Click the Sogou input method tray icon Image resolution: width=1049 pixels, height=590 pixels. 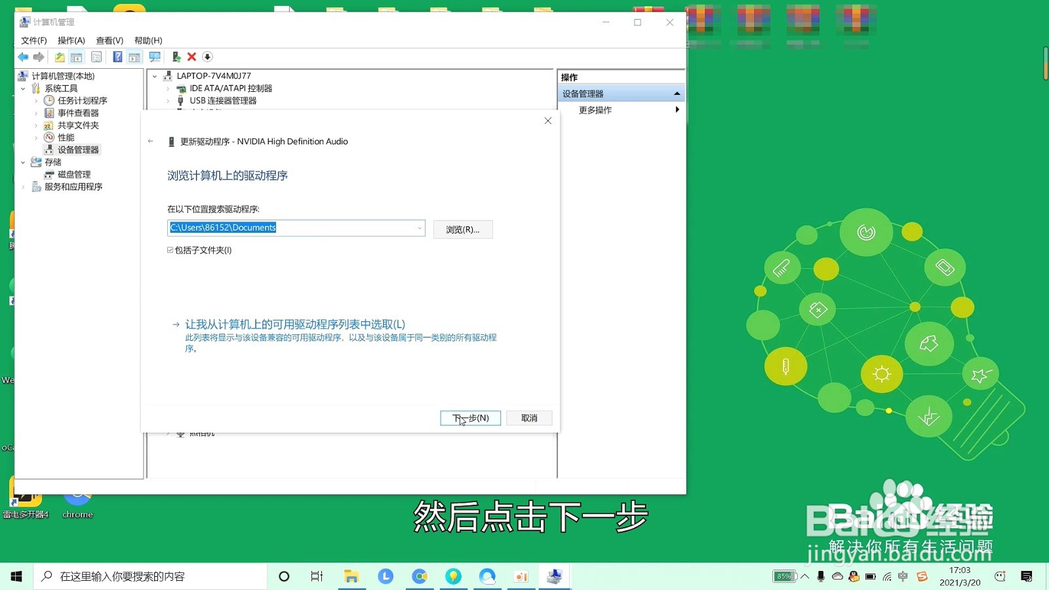point(922,576)
